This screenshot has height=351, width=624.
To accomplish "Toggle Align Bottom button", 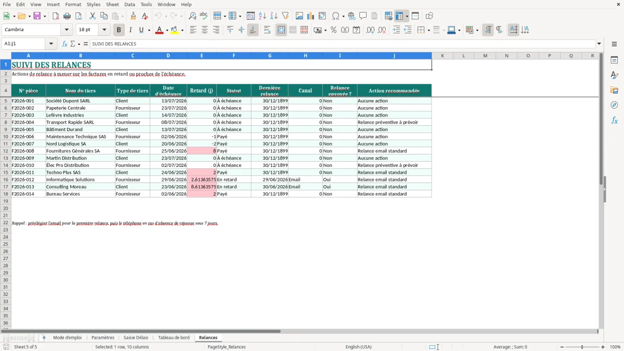I will [x=253, y=30].
